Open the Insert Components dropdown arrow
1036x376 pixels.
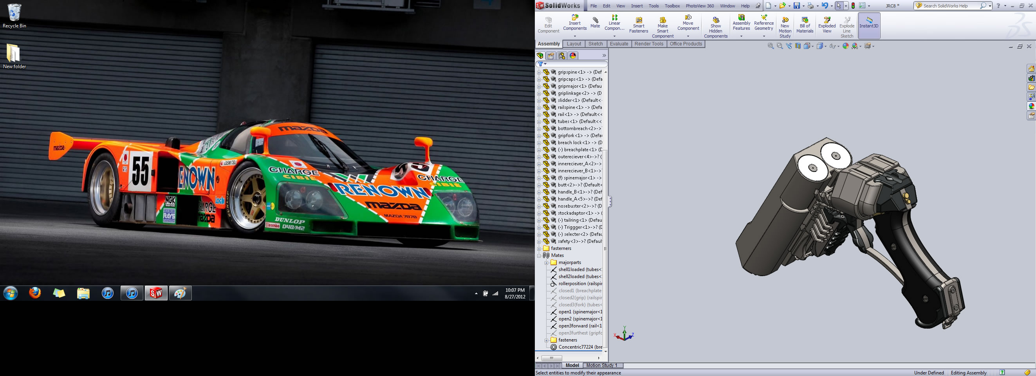[x=575, y=36]
